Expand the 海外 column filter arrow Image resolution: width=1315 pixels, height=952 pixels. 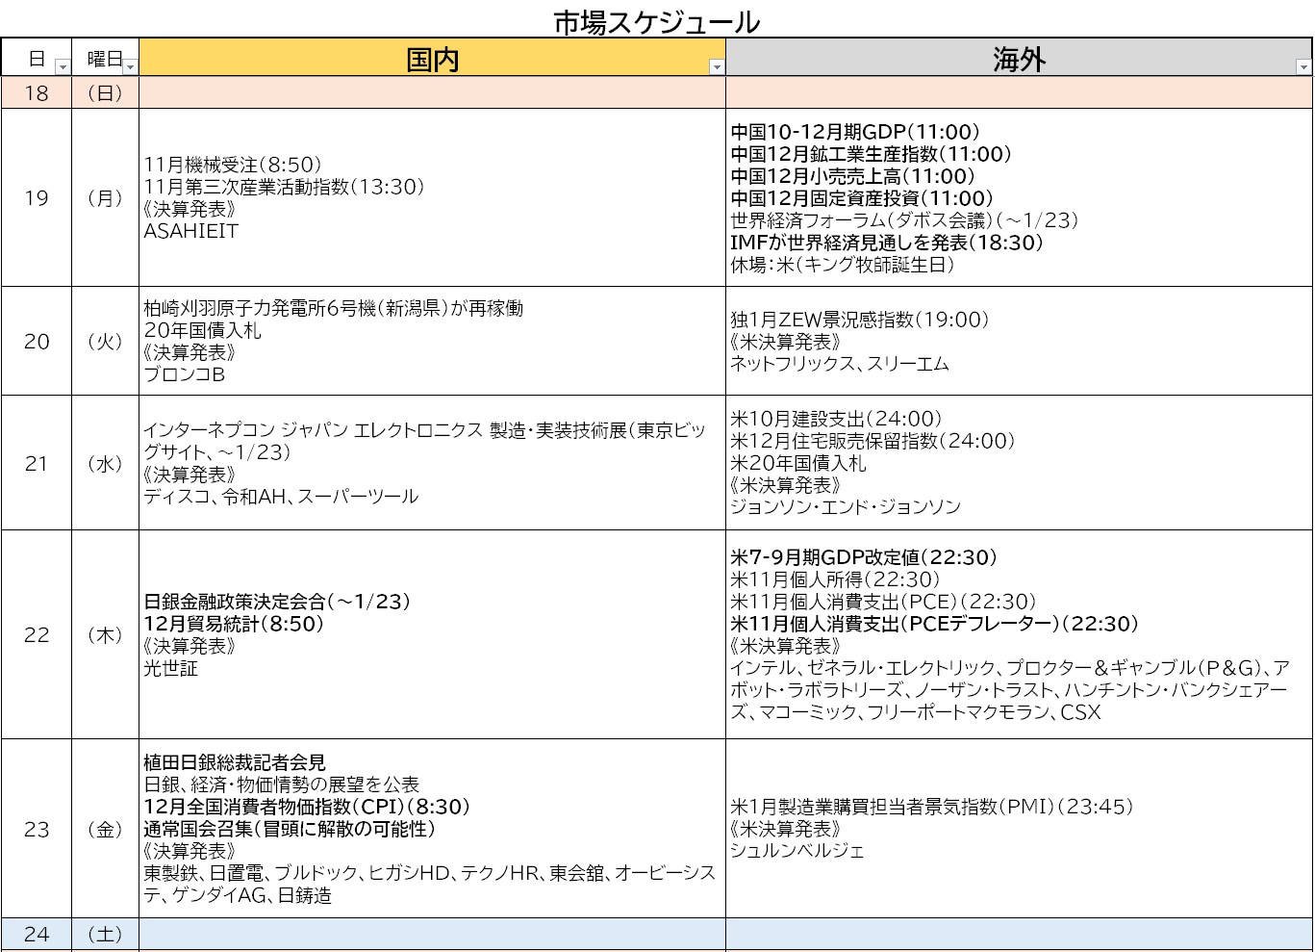(x=1303, y=67)
